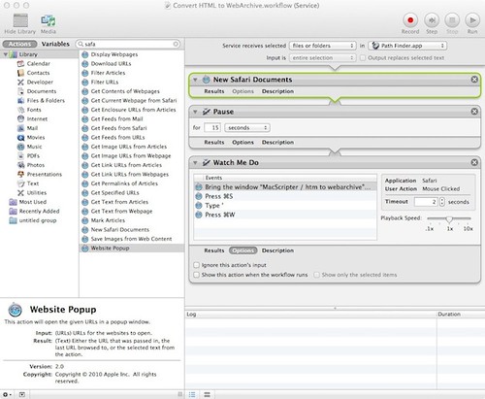Select the Music library category

(x=34, y=147)
